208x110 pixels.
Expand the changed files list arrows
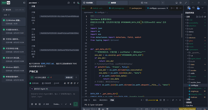[x=76, y=78]
